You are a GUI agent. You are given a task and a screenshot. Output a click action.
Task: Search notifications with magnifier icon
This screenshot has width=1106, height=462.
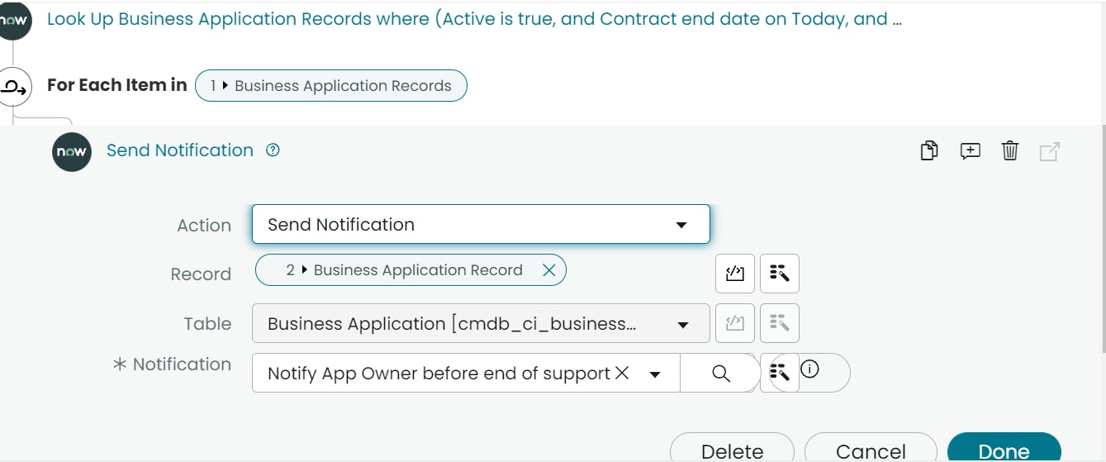[x=720, y=374]
